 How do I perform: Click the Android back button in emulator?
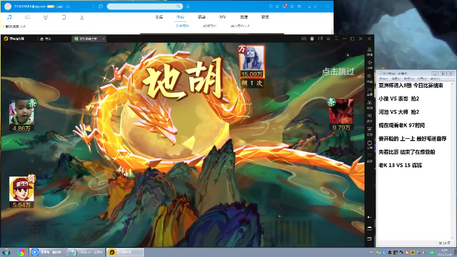point(370,217)
